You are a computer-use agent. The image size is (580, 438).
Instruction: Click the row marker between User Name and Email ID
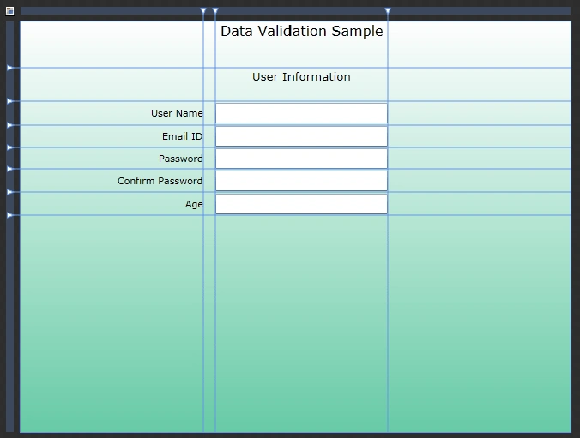click(10, 125)
